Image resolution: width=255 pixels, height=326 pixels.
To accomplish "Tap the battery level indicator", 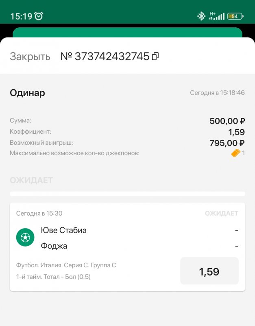I will (x=235, y=16).
